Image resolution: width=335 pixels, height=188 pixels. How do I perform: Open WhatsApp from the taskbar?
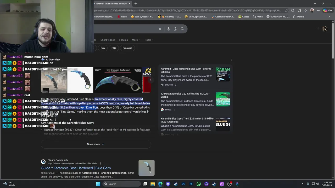tap(199, 184)
